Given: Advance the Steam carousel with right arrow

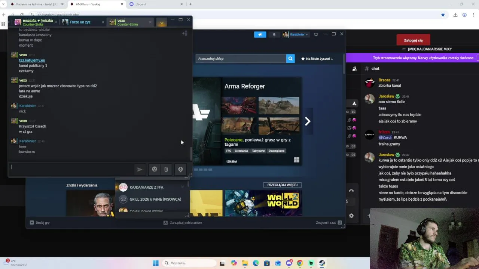Looking at the screenshot, I should pyautogui.click(x=308, y=121).
